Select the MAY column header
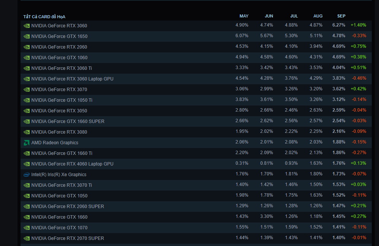The height and width of the screenshot is (246, 379). (244, 16)
